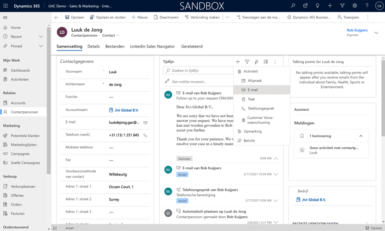Image resolution: width=385 pixels, height=231 pixels.
Task: Open Dashboards in the sidebar
Action: [x=20, y=70]
